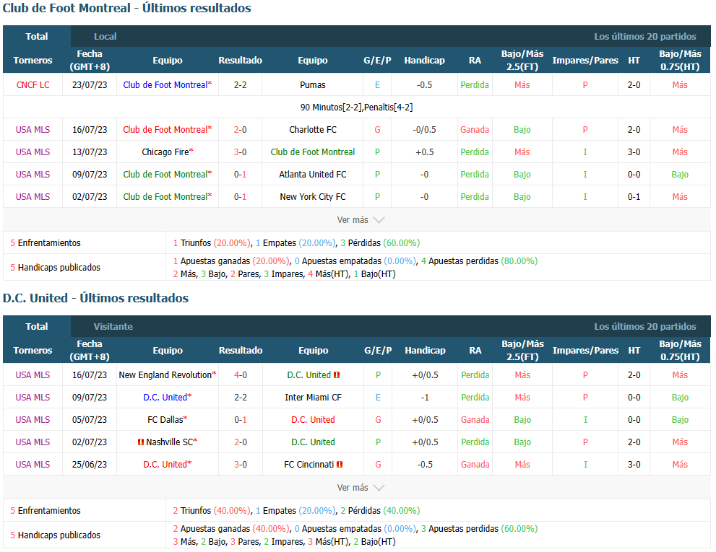Click the 'Impares/Pares' header in the D.C. United table
716x552 pixels.
click(x=585, y=351)
